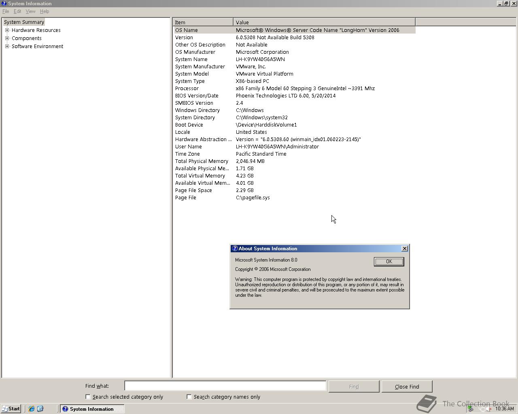
Task: Expand Software Environment tree node
Action: coord(7,46)
